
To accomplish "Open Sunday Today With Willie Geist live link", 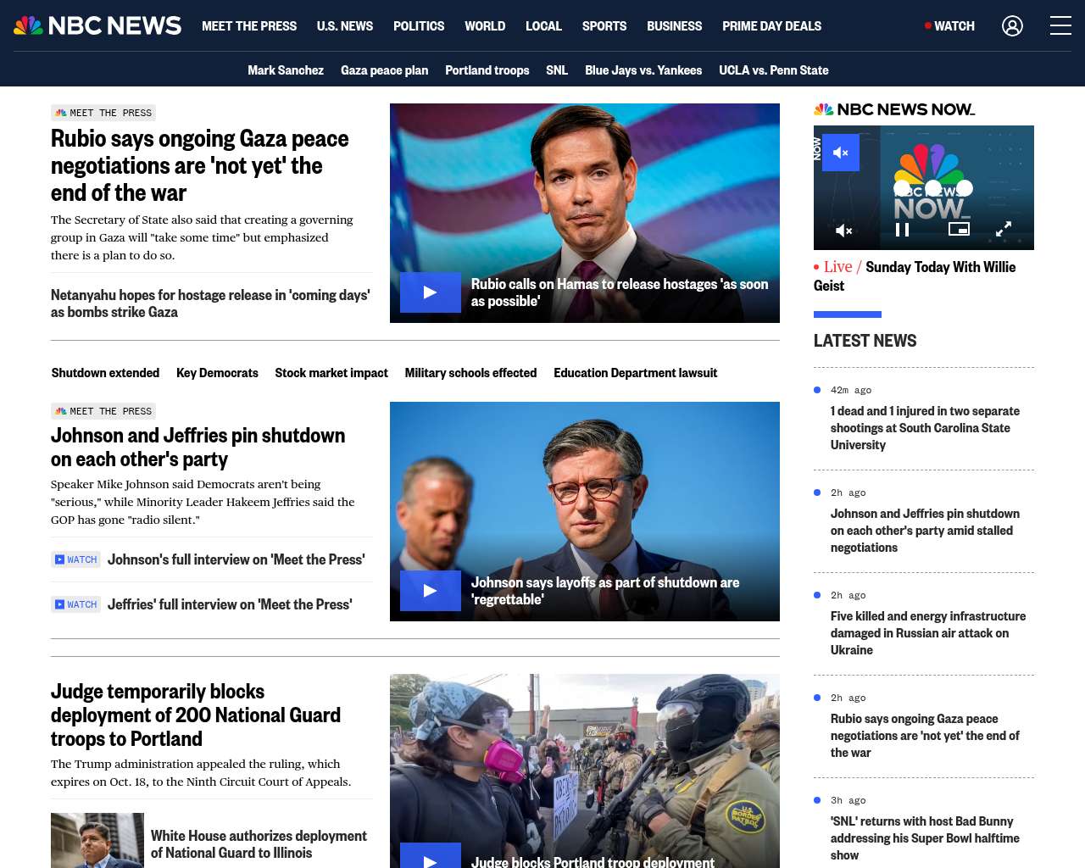I will [915, 276].
